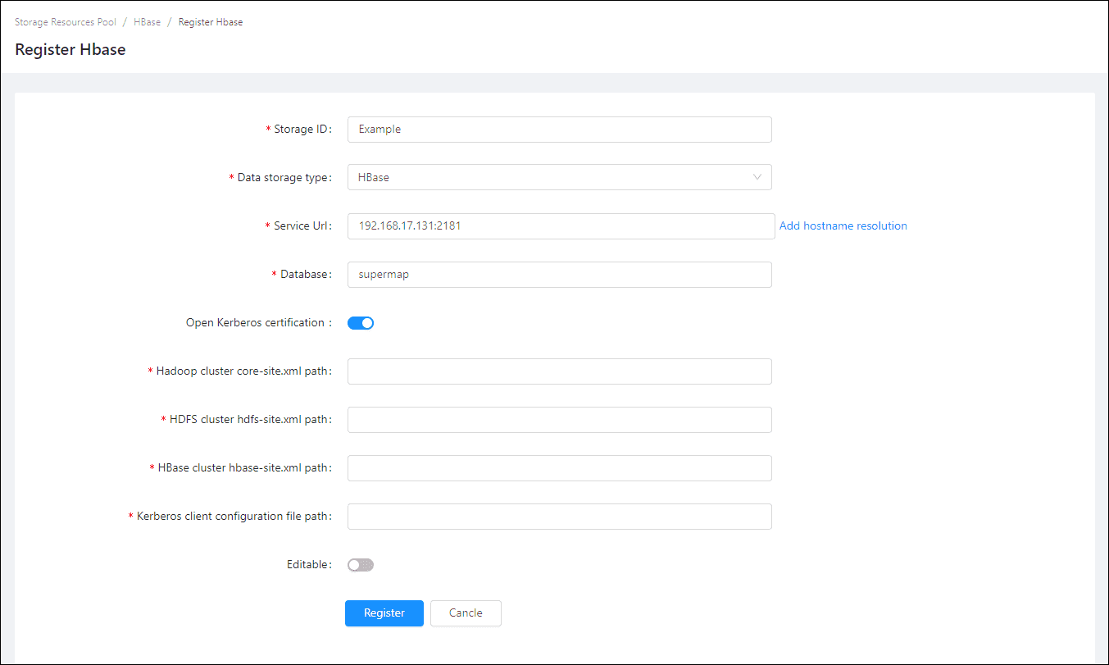The width and height of the screenshot is (1109, 665).
Task: Enable the Editable toggle switch
Action: point(361,565)
